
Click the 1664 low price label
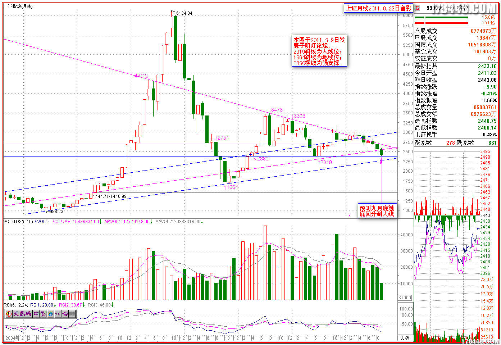coord(232,187)
